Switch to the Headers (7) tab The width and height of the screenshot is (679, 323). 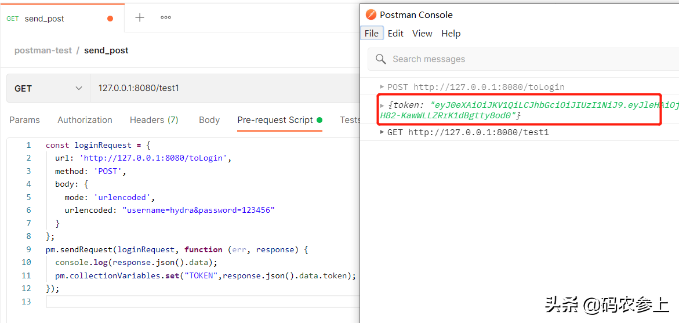click(154, 120)
